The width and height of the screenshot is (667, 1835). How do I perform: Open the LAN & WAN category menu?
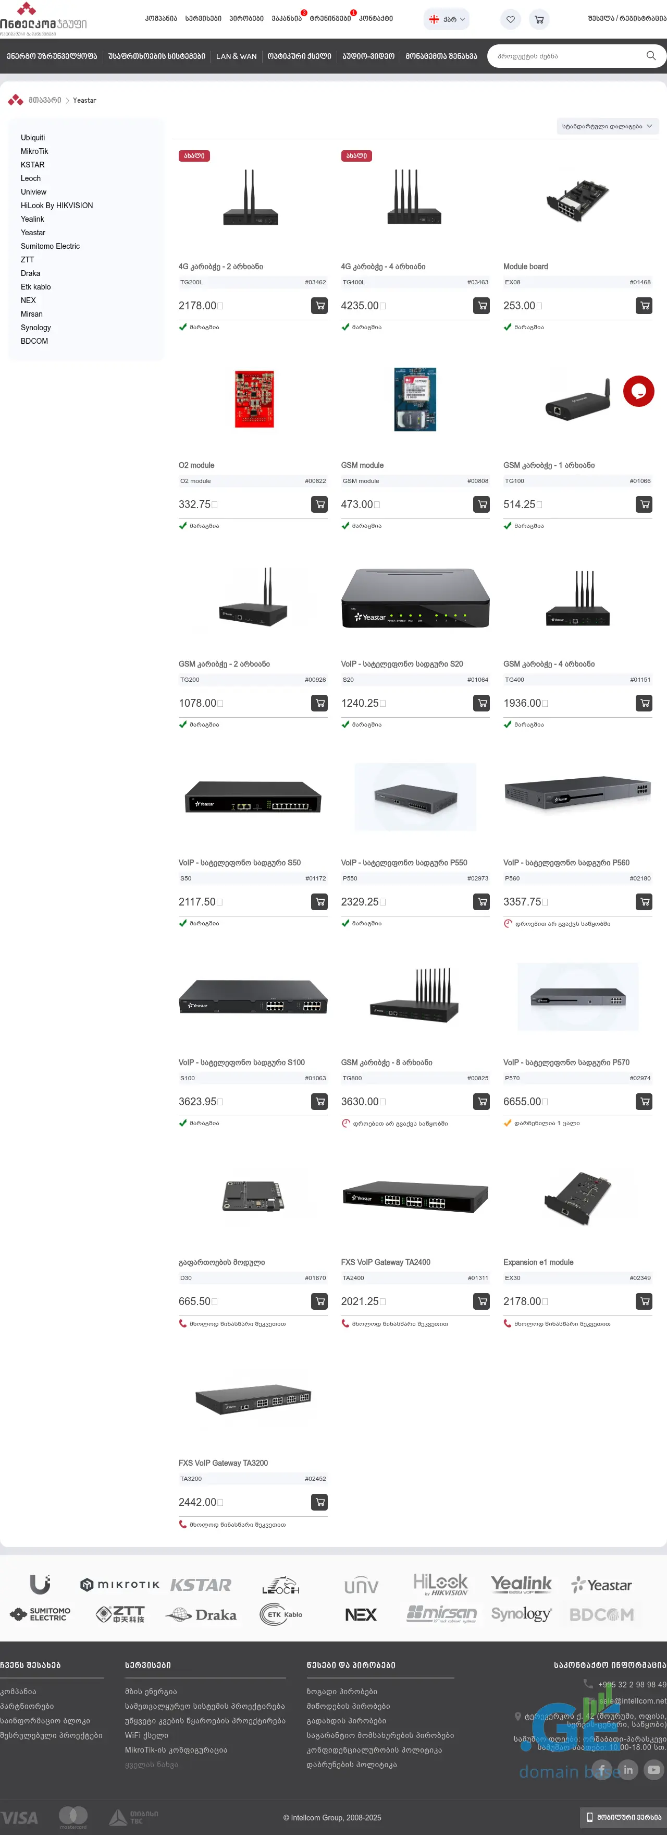237,56
